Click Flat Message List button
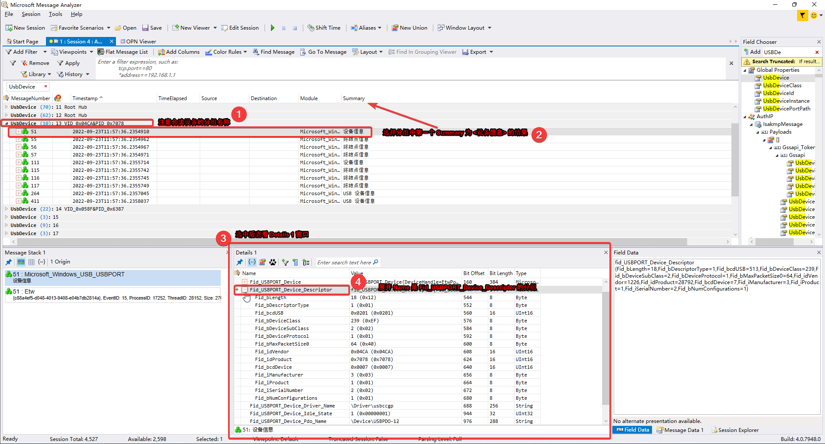The height and width of the screenshot is (444, 825). click(122, 52)
